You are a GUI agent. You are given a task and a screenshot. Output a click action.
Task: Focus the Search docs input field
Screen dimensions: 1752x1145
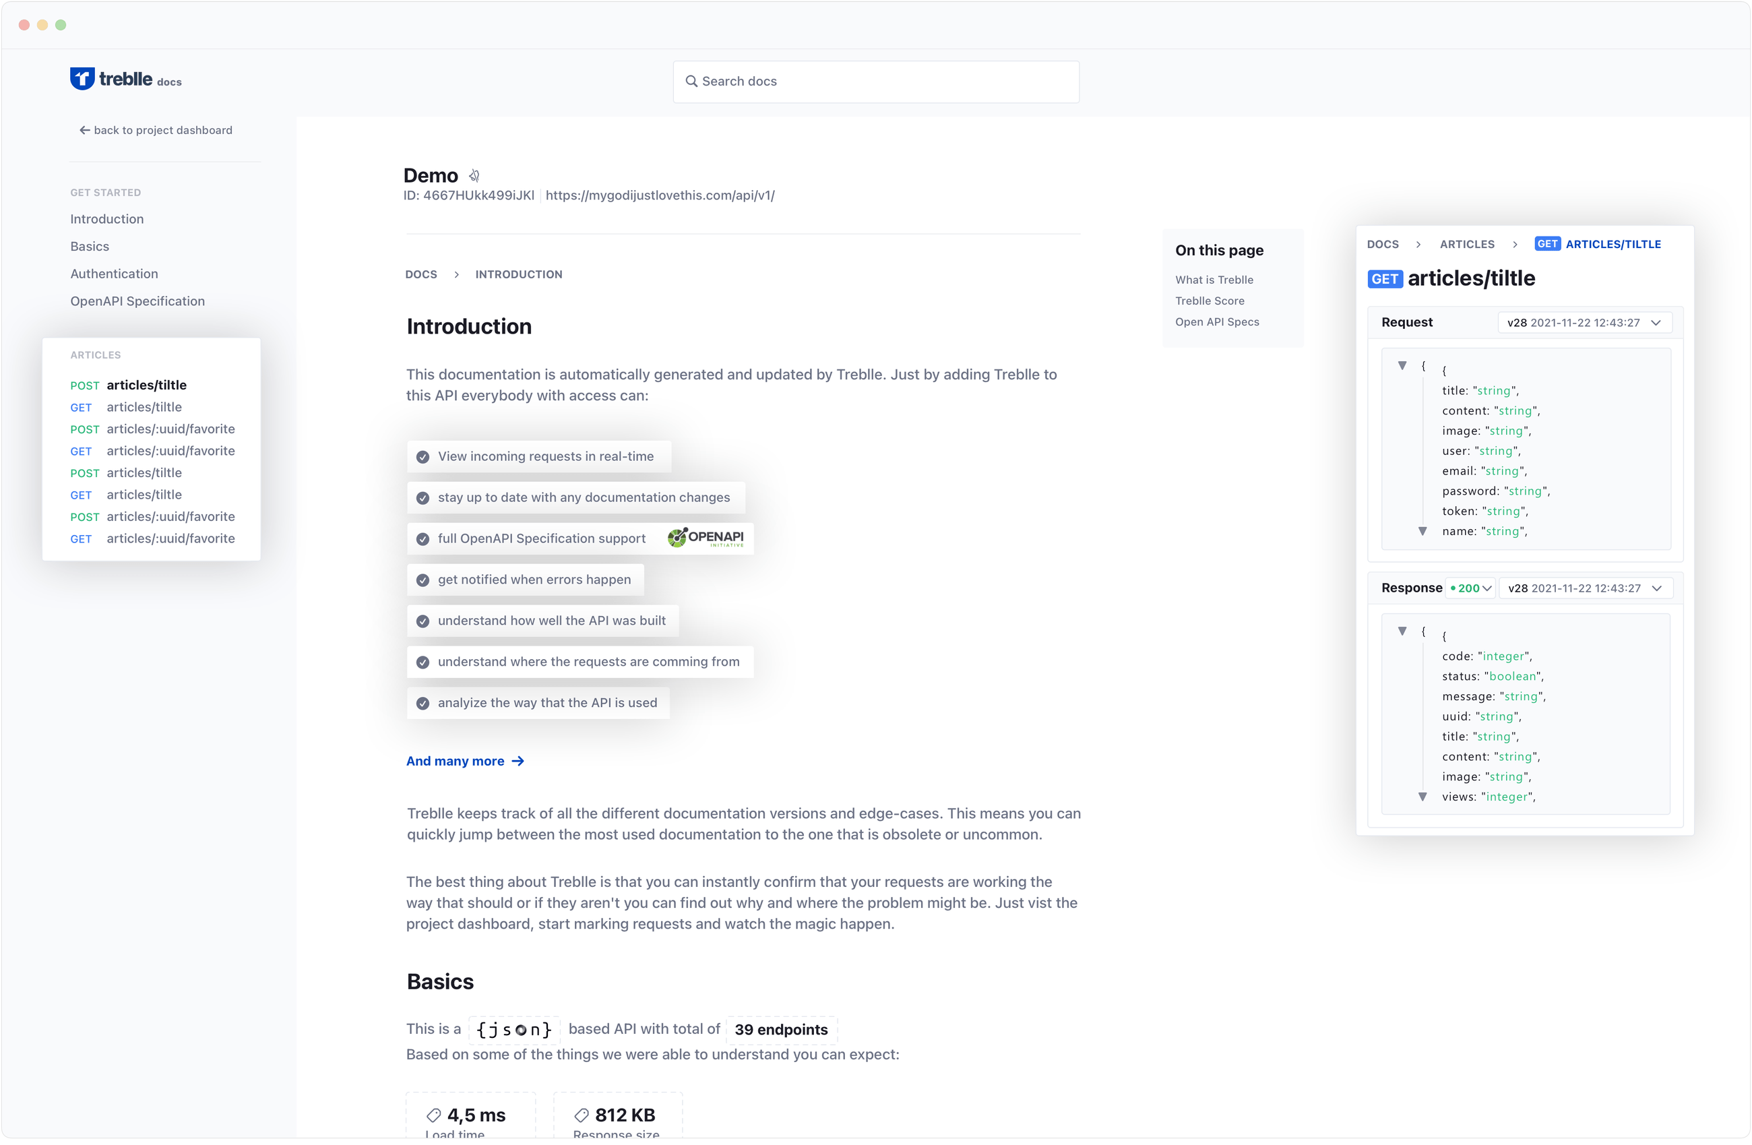point(876,81)
